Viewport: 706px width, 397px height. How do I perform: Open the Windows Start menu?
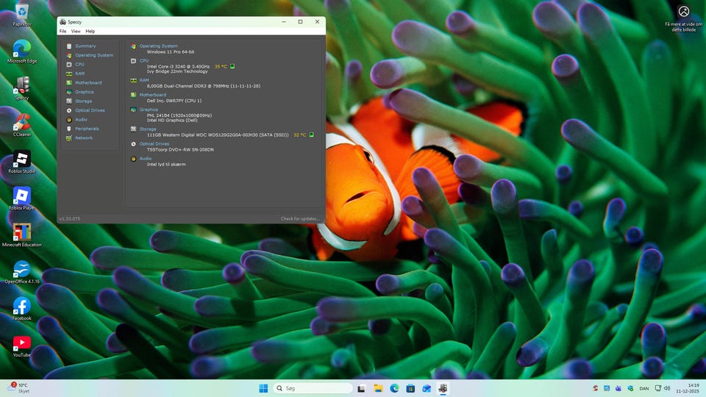(x=263, y=388)
